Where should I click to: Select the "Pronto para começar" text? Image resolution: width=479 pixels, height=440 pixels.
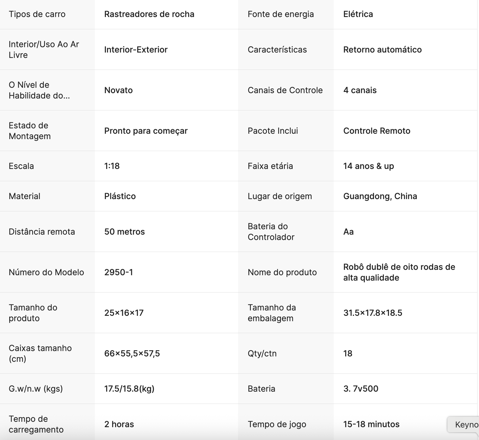coord(146,131)
